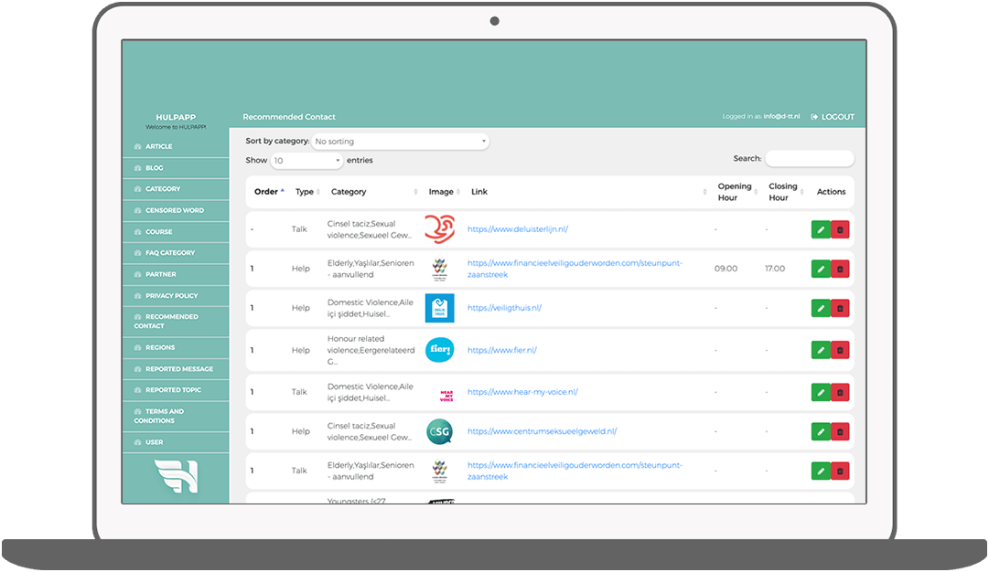Click the CSG logo image
Viewport: 989px width, 572px height.
[x=440, y=431]
